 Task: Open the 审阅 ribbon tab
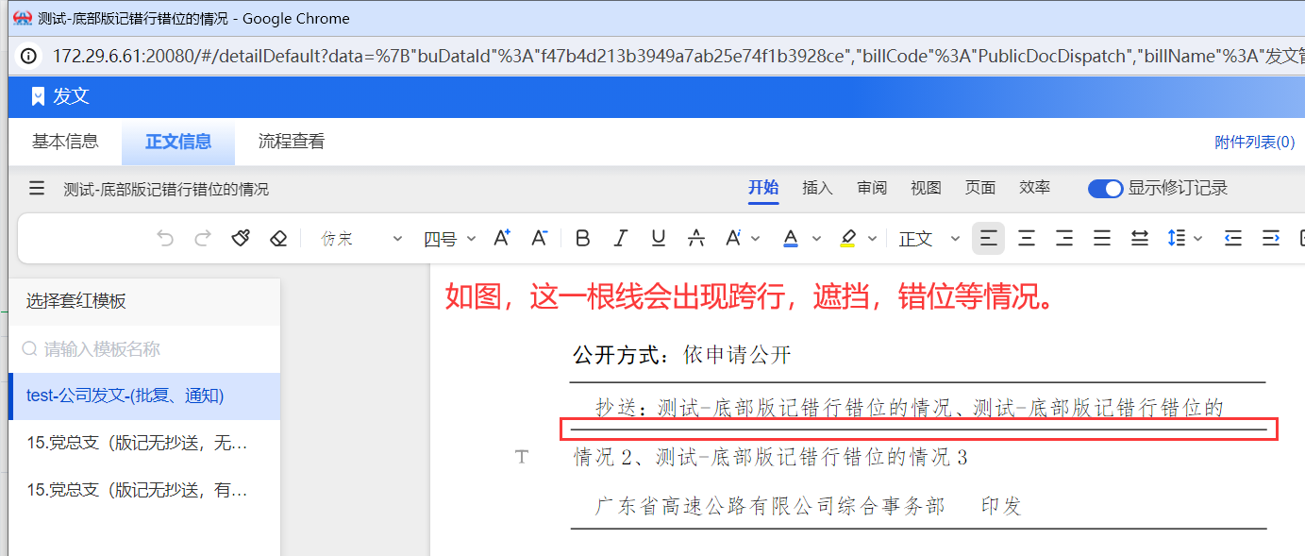point(872,188)
